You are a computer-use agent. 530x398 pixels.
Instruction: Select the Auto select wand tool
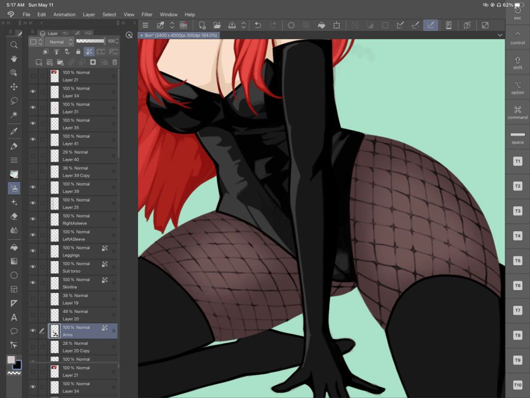tap(14, 115)
